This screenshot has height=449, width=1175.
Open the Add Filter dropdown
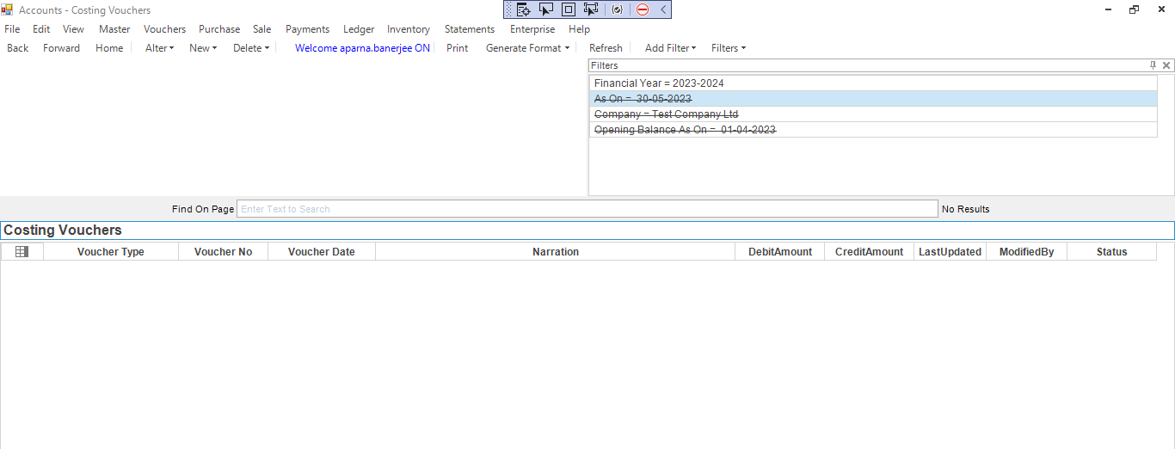tap(670, 48)
